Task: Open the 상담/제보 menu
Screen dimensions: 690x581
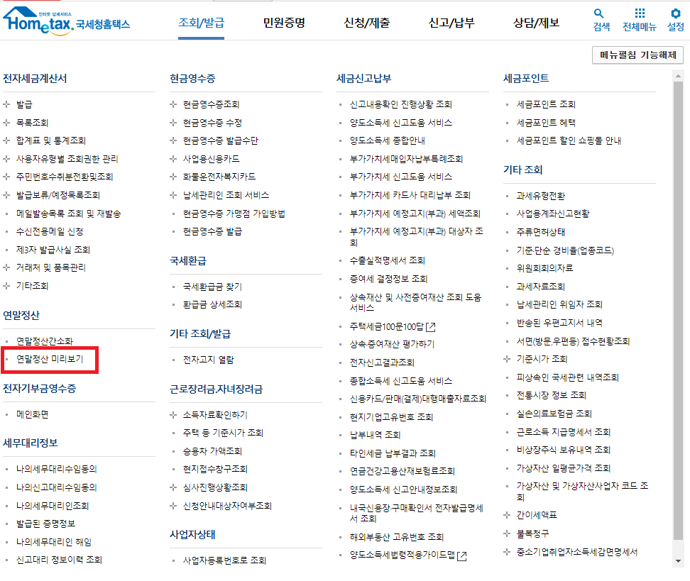Action: (535, 22)
